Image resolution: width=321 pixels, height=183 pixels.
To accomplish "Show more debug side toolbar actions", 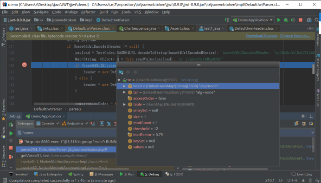I will coord(11,167).
